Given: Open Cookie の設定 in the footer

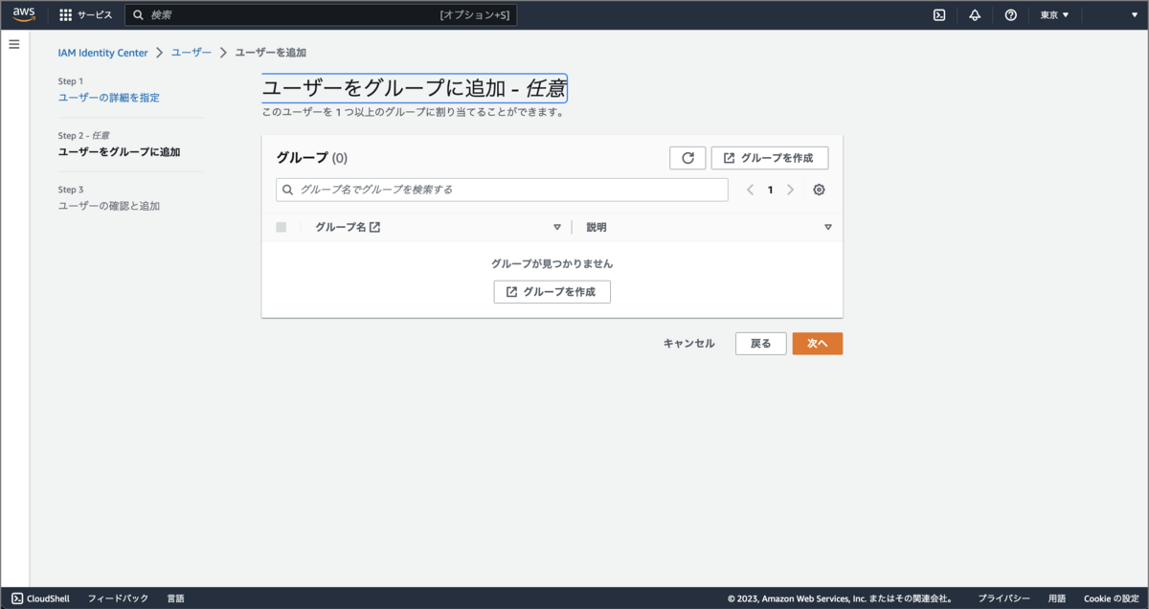Looking at the screenshot, I should point(1111,598).
